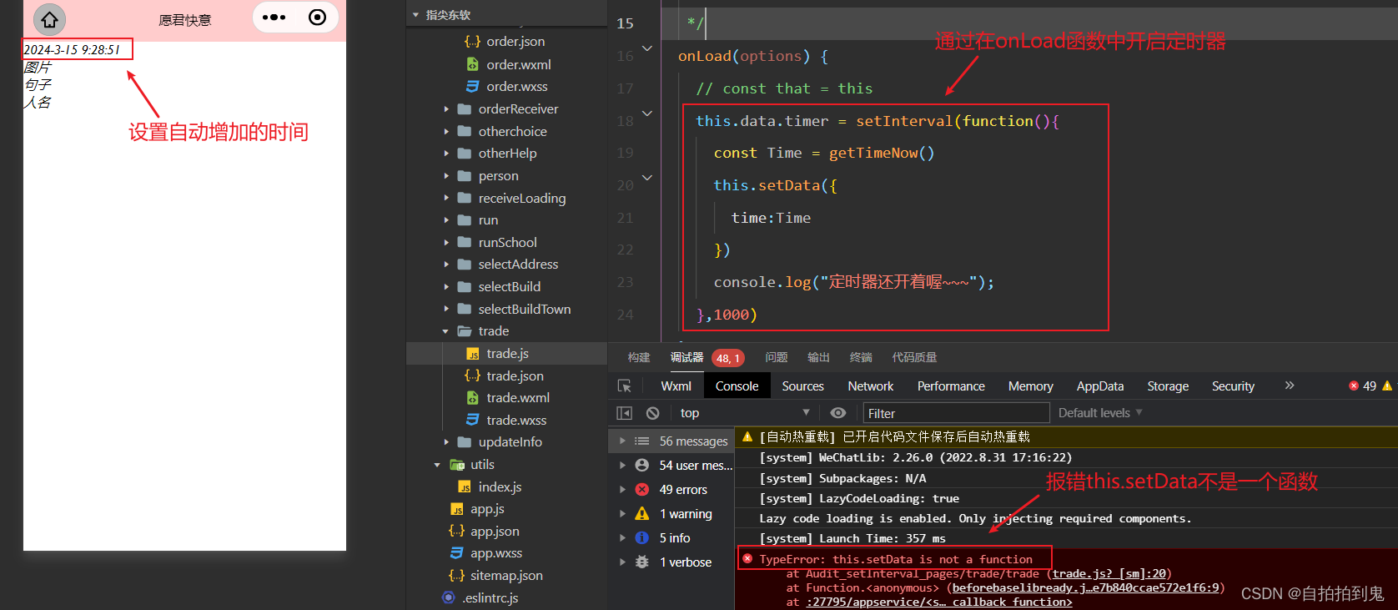Collapse the utils folder
Viewport: 1398px width, 610px height.
pos(437,465)
